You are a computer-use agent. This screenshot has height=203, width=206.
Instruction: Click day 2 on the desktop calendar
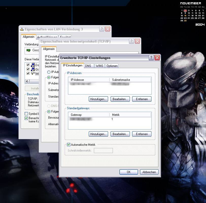point(185,11)
